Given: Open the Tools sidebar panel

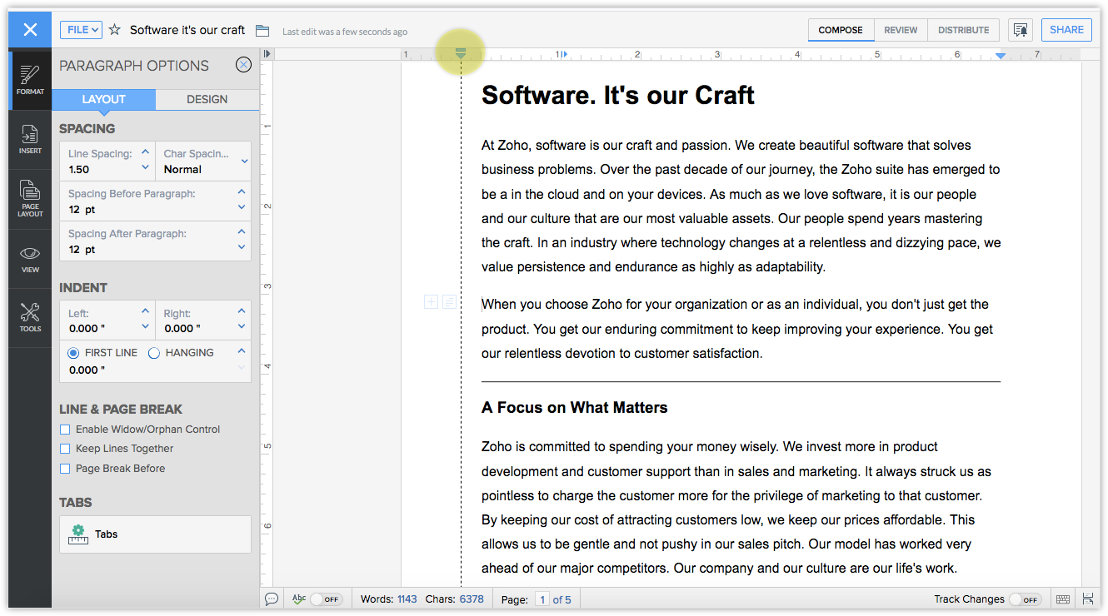Looking at the screenshot, I should 30,317.
